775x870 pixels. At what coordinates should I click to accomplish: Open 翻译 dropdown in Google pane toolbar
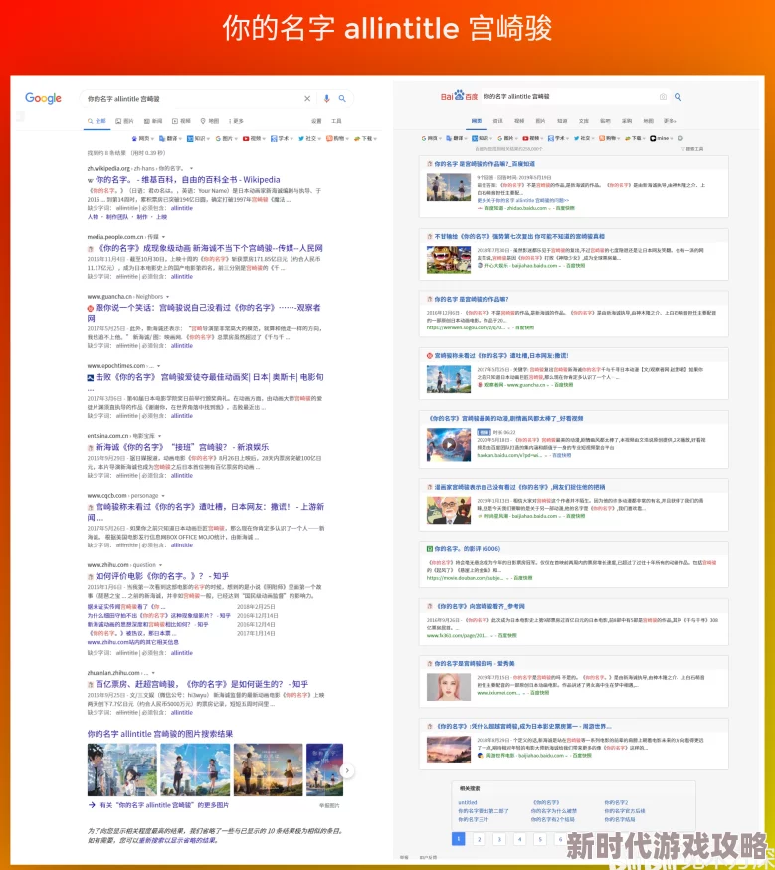pyautogui.click(x=170, y=139)
